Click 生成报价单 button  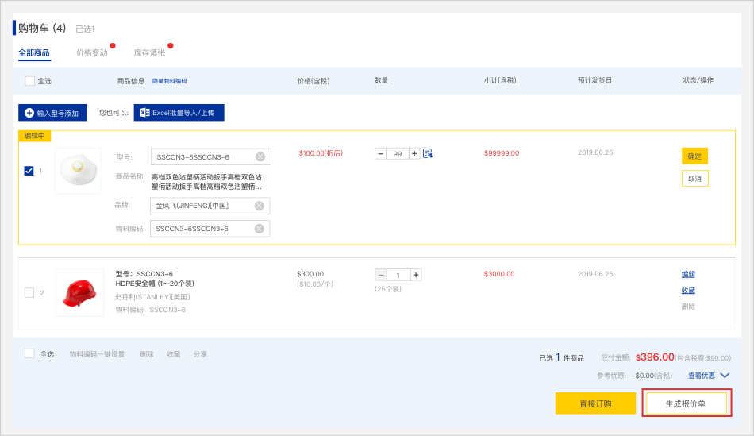point(686,403)
